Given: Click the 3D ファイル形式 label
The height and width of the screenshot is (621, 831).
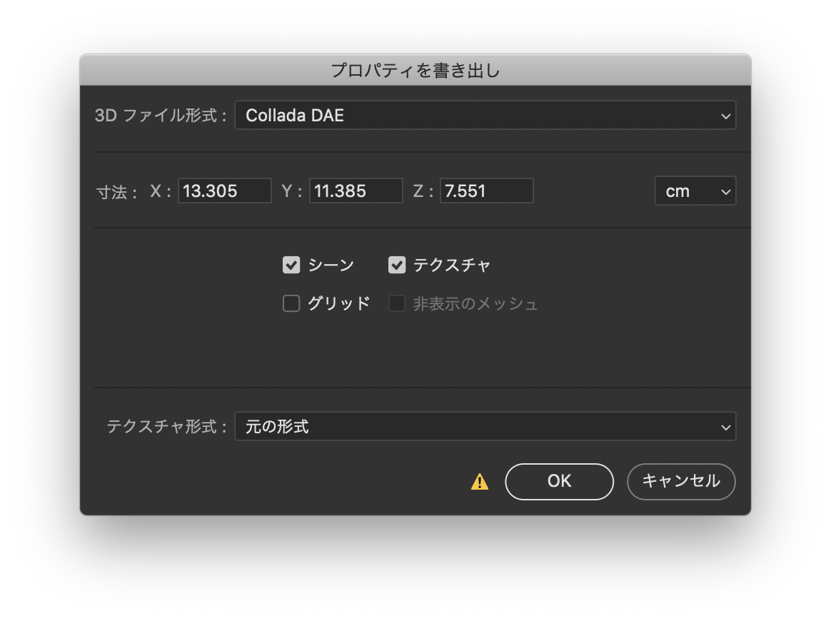Looking at the screenshot, I should pyautogui.click(x=161, y=116).
